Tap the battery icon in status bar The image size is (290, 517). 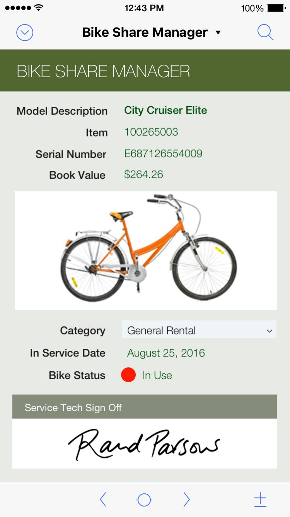[276, 8]
